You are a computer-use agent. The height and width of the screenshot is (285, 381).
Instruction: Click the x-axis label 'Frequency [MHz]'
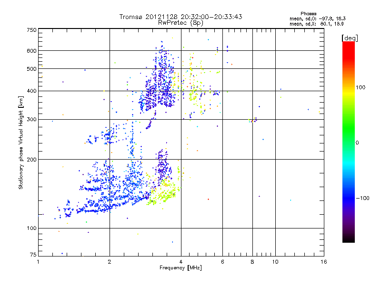tap(180, 268)
